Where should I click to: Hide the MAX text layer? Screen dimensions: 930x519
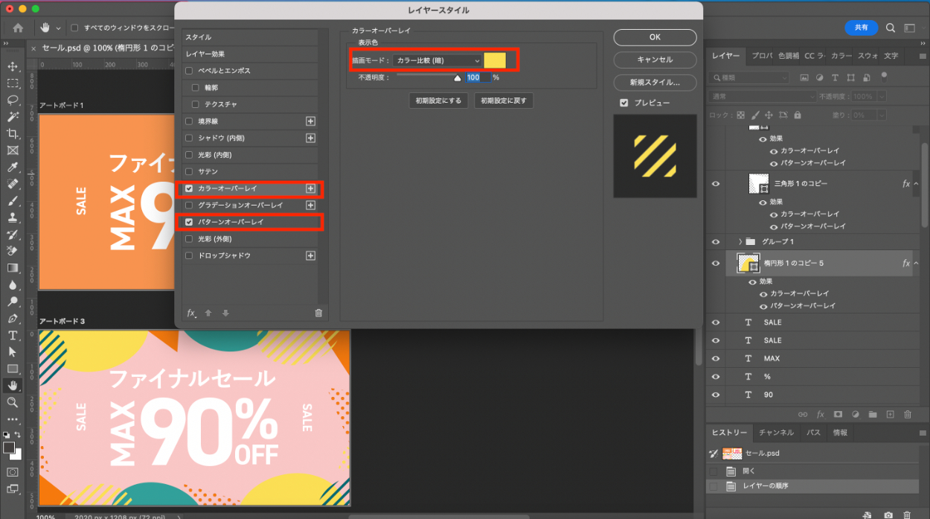tap(716, 358)
